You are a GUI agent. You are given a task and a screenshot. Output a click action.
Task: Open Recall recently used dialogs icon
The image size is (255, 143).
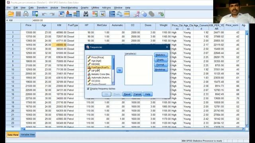35,14
